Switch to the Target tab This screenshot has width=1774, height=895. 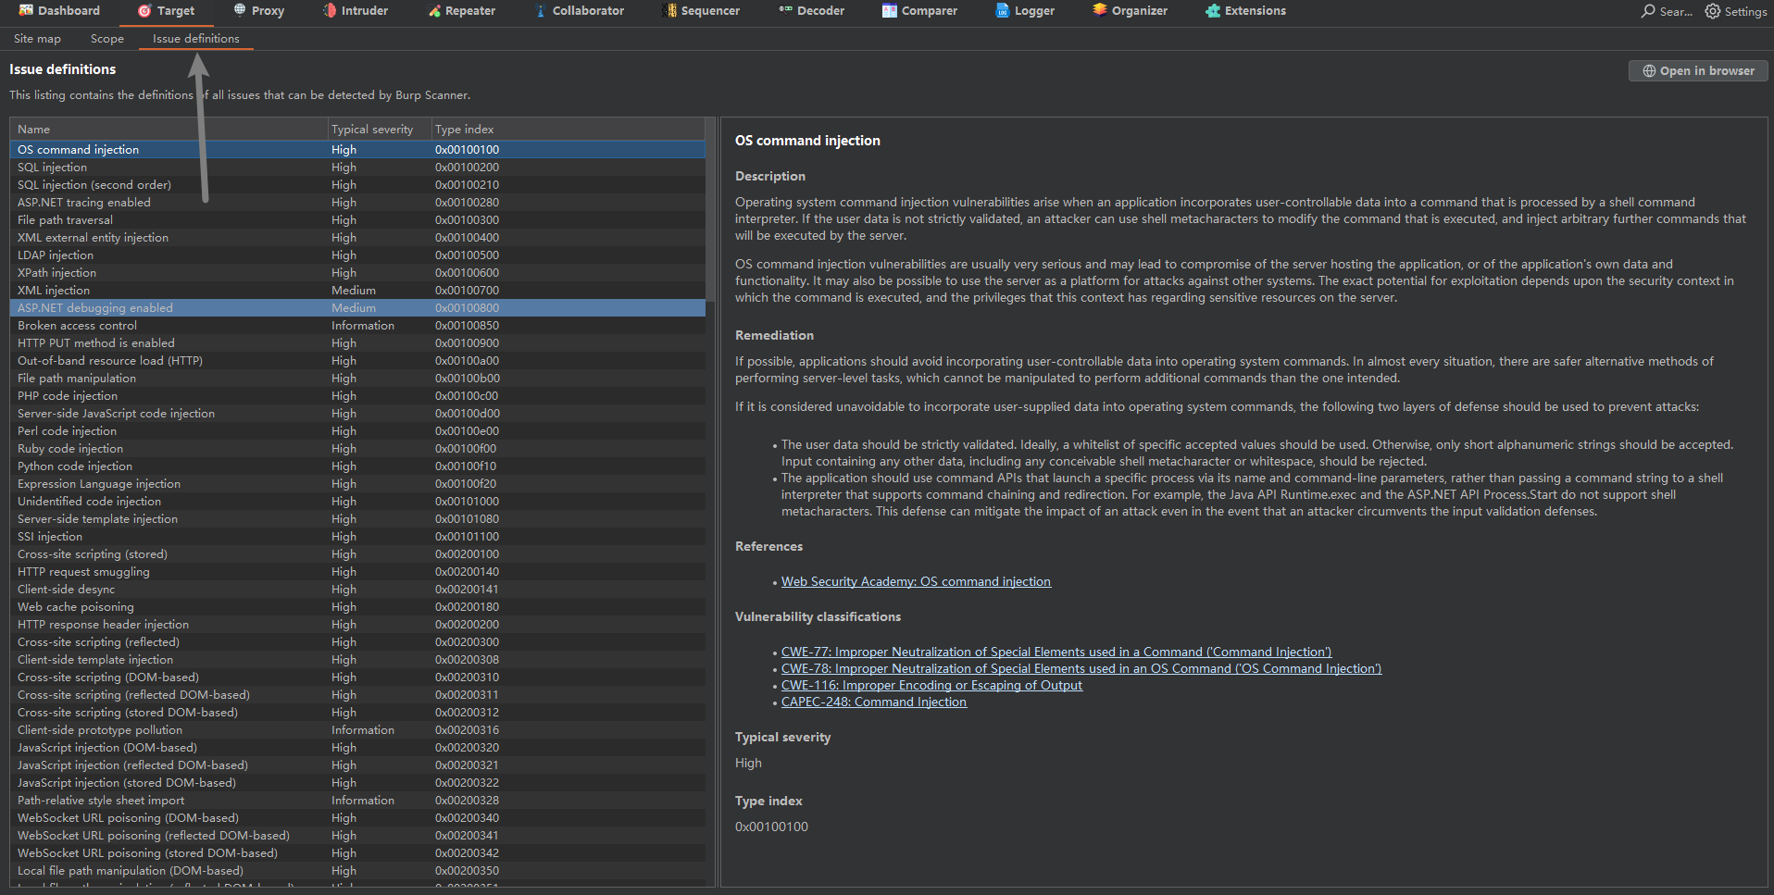click(166, 11)
